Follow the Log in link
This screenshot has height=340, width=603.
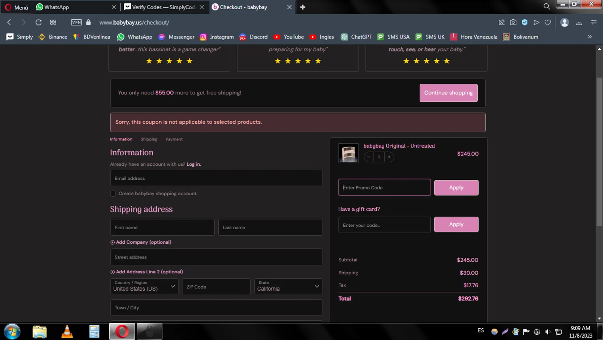coord(194,164)
